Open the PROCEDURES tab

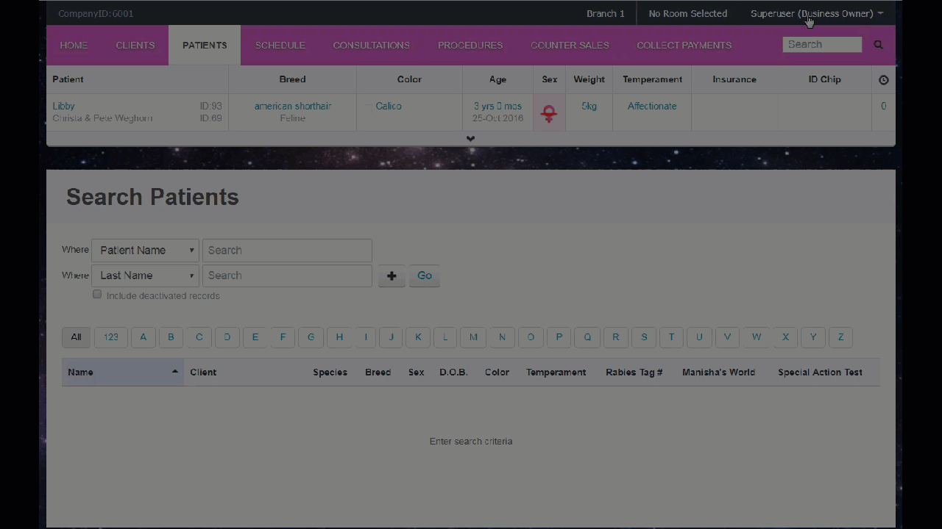pos(470,45)
